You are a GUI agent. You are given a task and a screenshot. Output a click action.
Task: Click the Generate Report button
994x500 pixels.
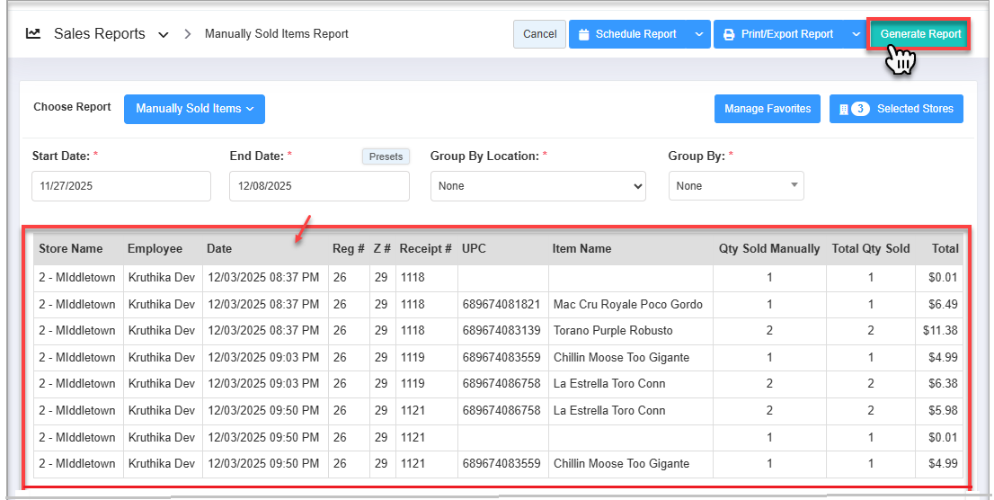point(920,34)
